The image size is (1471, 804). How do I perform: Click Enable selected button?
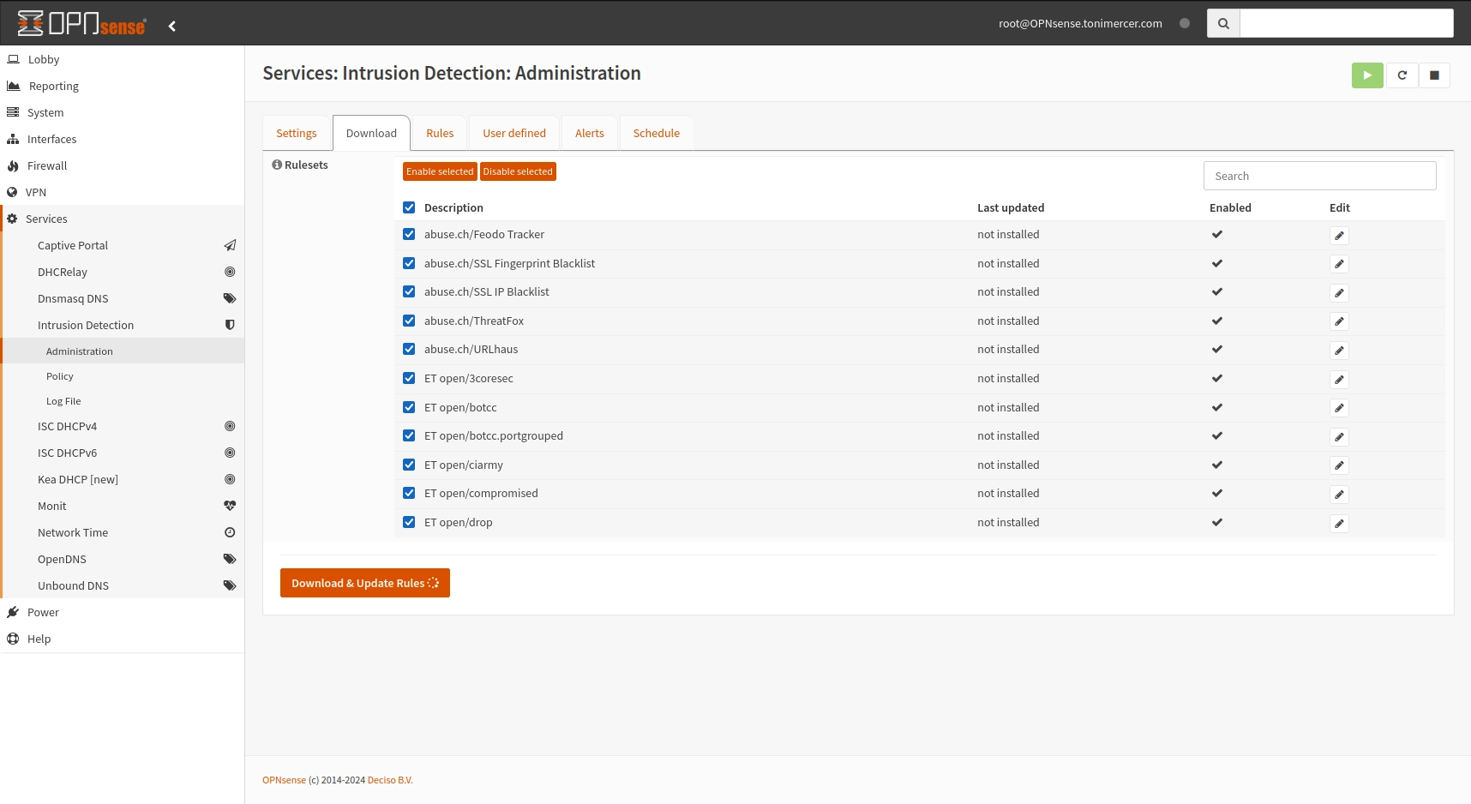pyautogui.click(x=440, y=171)
